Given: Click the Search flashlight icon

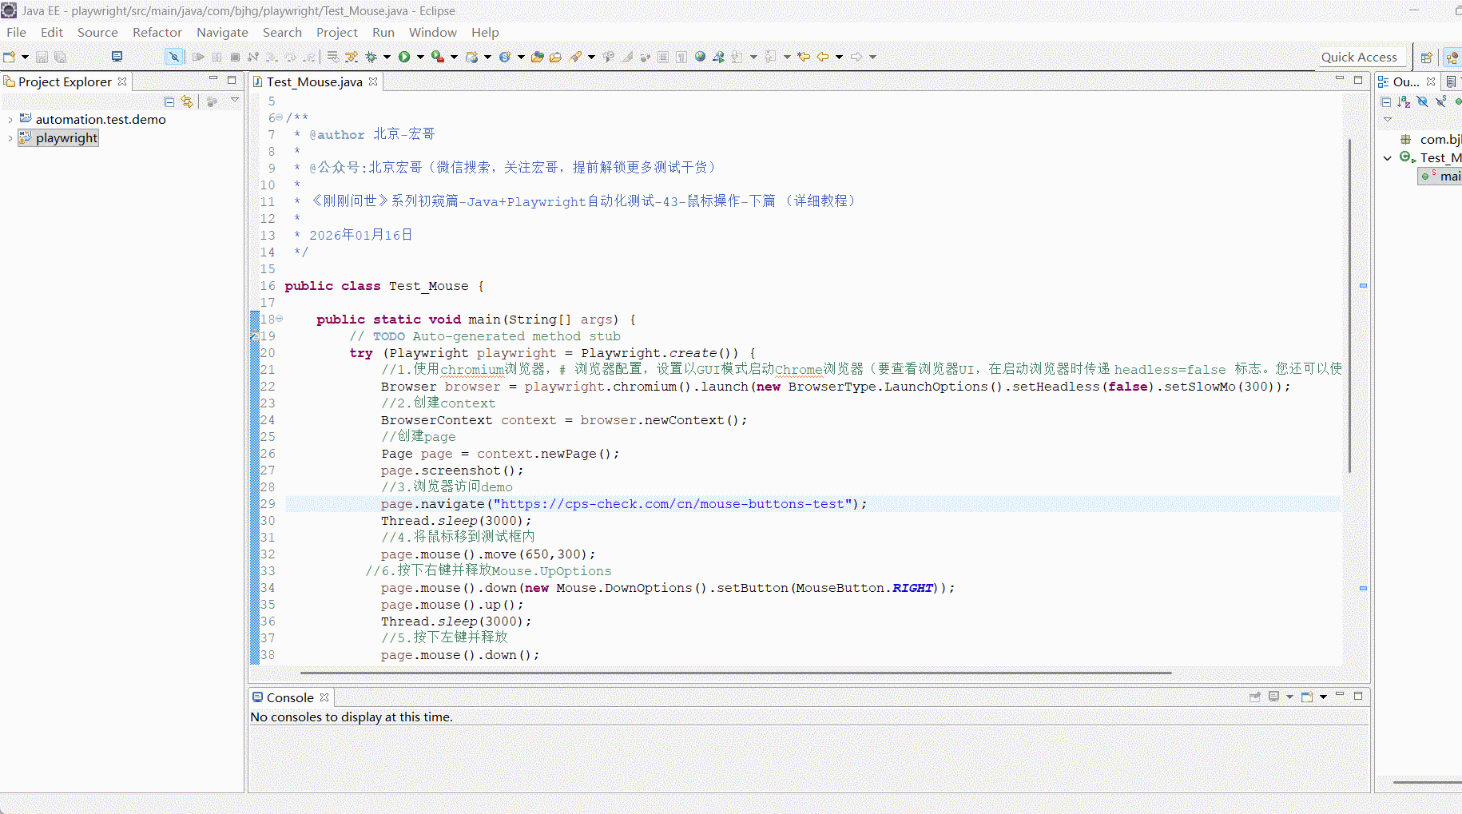Looking at the screenshot, I should tap(575, 57).
